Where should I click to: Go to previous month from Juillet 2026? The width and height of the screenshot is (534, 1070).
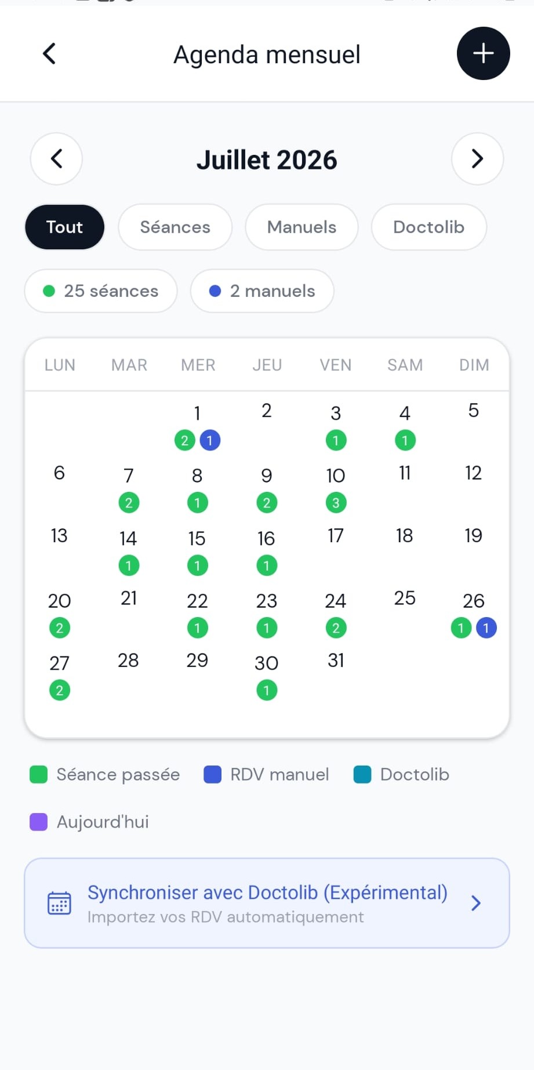(56, 159)
